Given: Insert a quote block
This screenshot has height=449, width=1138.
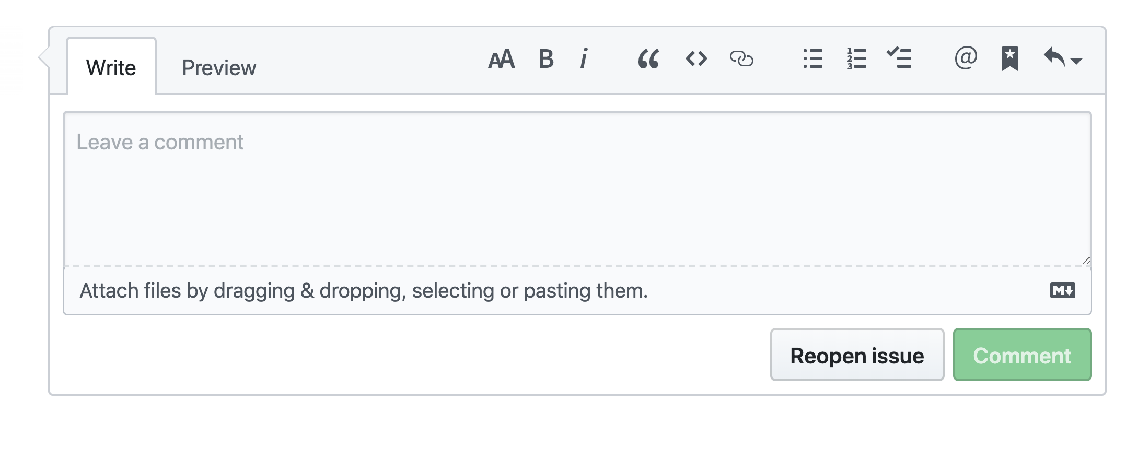Looking at the screenshot, I should pyautogui.click(x=648, y=59).
